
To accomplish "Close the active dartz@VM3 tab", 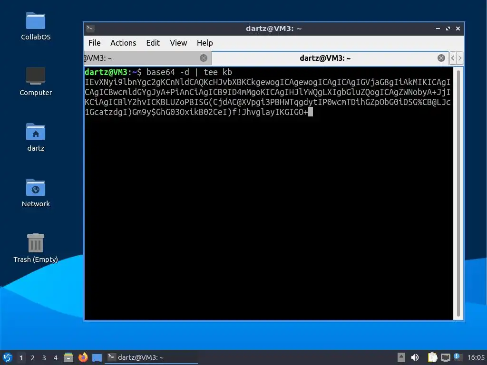I will (441, 58).
